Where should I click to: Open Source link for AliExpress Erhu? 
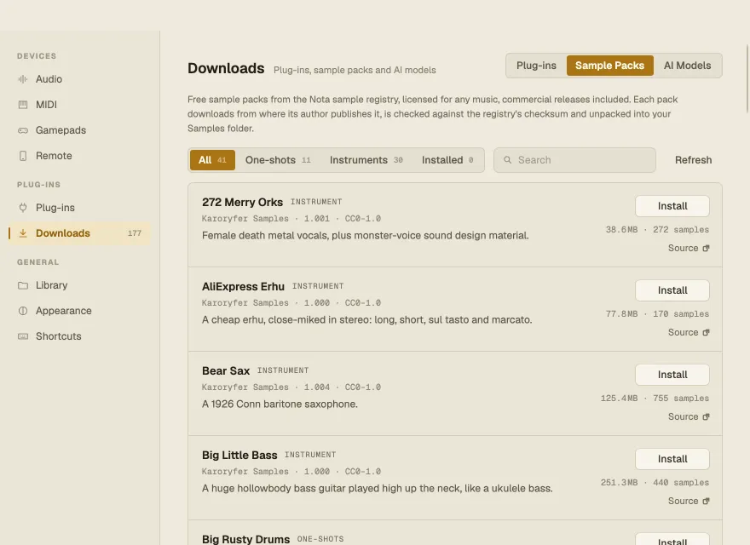[689, 332]
